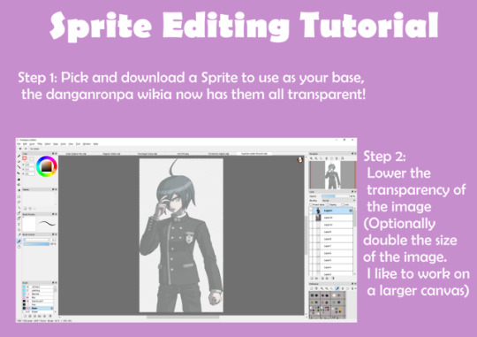Select the Hand tool below the eyedropper

click(x=19, y=247)
